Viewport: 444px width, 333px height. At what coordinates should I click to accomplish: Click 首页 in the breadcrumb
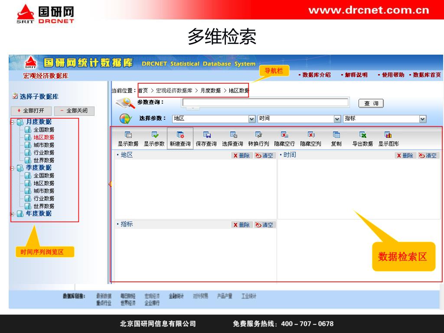[143, 91]
